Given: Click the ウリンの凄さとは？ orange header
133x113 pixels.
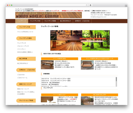Looking at the screenshot, I should (60, 95).
